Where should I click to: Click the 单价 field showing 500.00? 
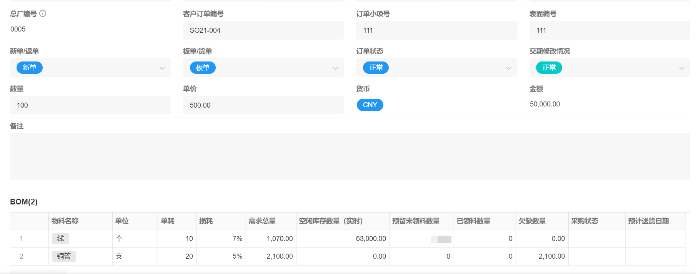click(263, 105)
